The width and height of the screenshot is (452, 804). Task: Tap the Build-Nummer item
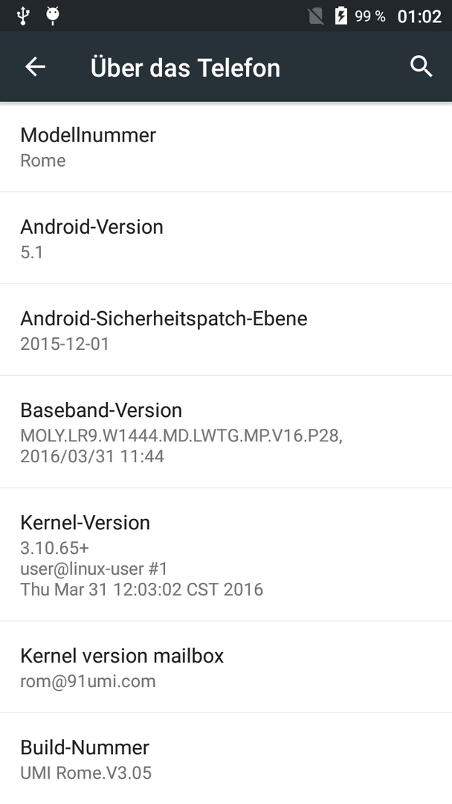[x=226, y=759]
